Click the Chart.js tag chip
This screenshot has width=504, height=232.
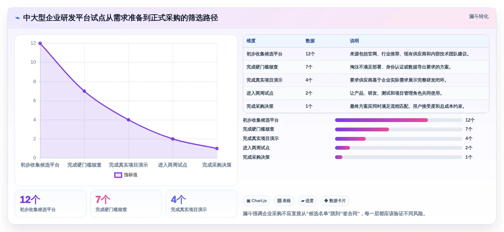257,201
